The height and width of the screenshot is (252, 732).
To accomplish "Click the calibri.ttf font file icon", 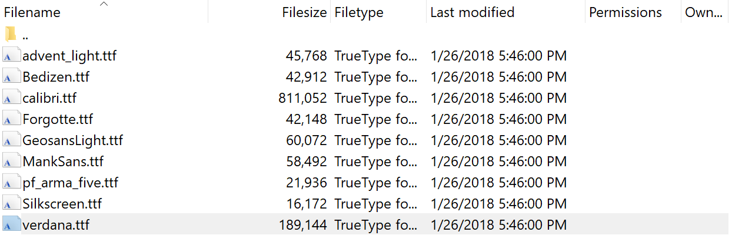I will (11, 99).
